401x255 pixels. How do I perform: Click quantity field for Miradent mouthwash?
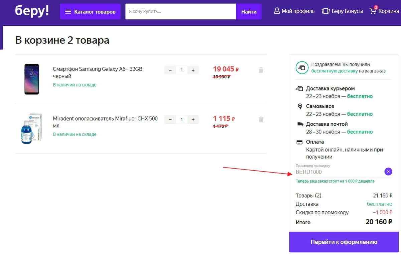coord(182,119)
